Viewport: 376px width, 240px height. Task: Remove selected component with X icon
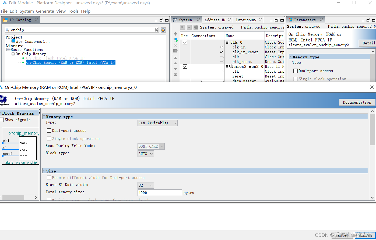pos(175,45)
